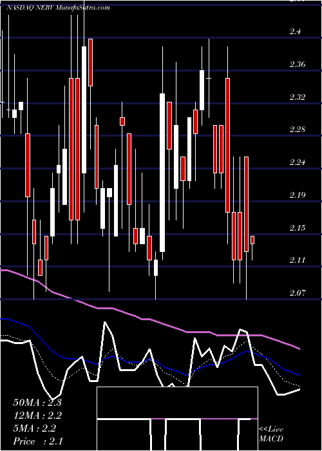Click the 2.07 price axis label
This screenshot has width=322, height=451.
tap(298, 293)
